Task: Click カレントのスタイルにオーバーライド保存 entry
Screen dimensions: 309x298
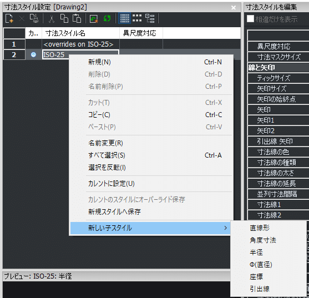Action: 151,200
